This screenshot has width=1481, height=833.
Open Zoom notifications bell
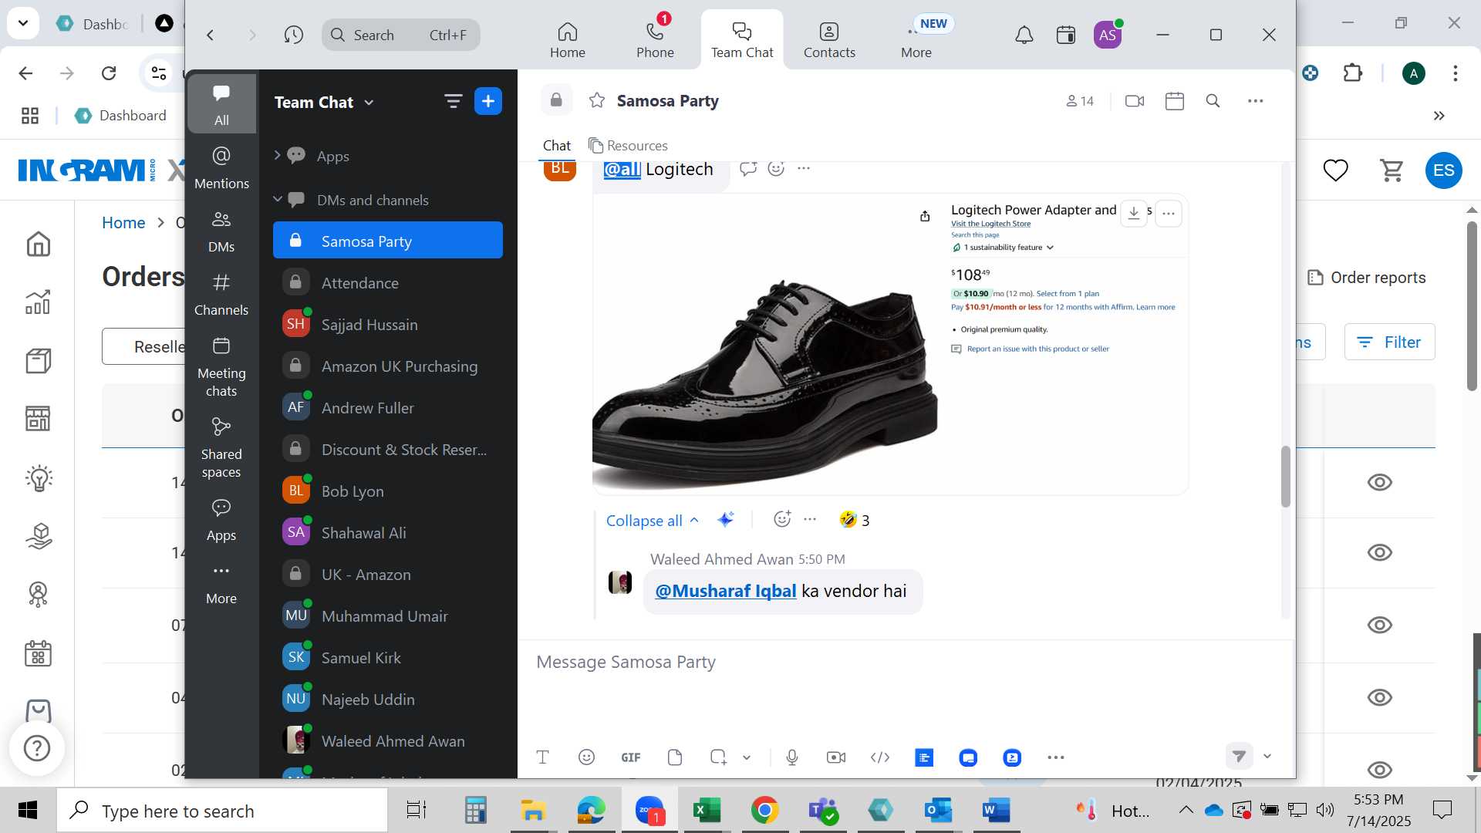(x=1024, y=35)
